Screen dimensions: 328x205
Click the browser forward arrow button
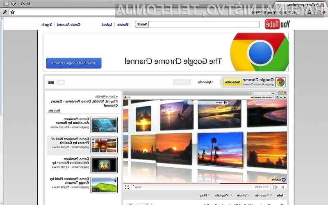[324, 12]
